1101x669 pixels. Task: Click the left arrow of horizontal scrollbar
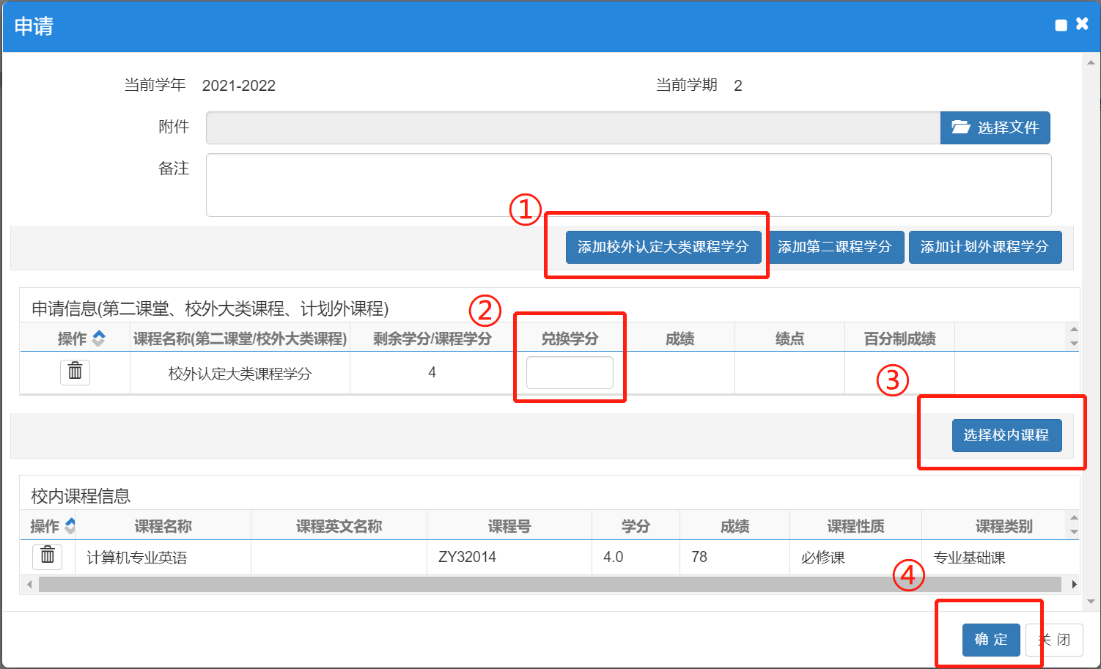[x=29, y=584]
